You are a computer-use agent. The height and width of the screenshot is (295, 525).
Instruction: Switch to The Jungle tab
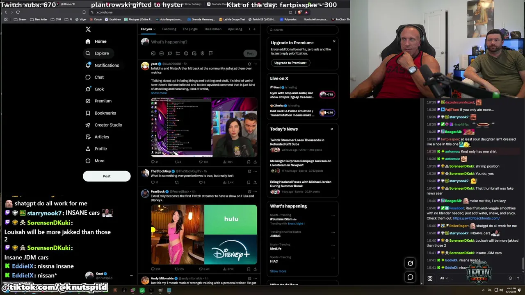click(x=190, y=29)
